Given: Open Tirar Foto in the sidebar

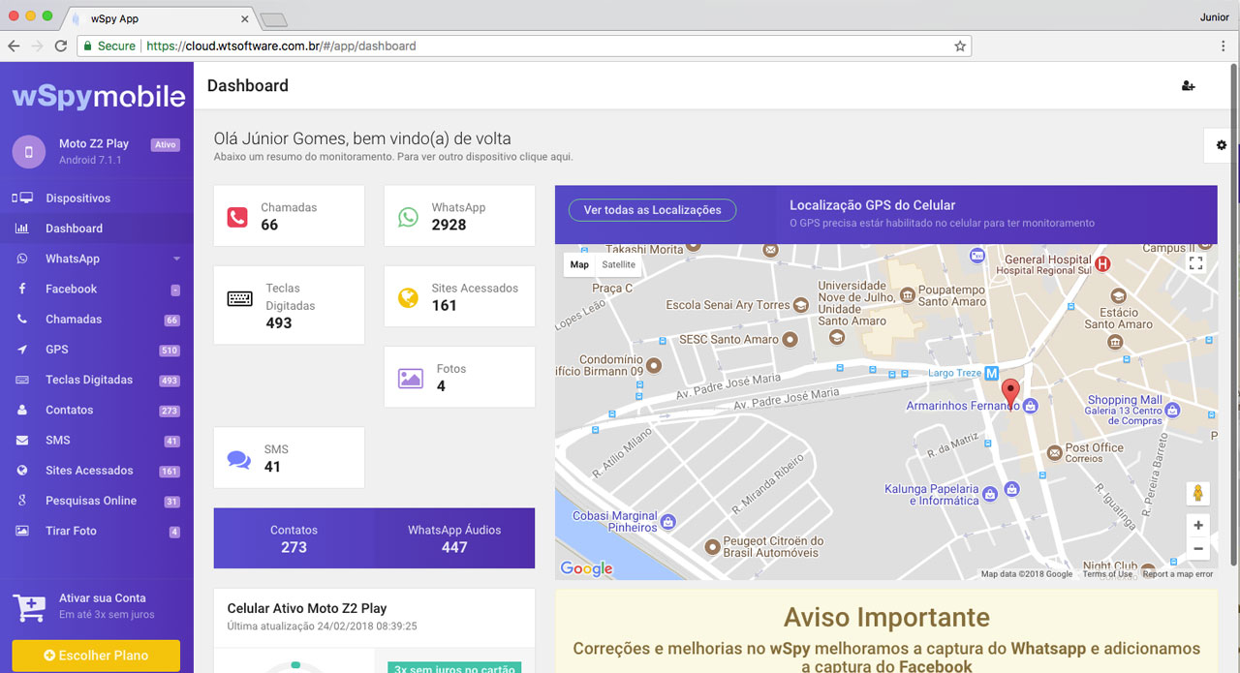Looking at the screenshot, I should (x=97, y=531).
